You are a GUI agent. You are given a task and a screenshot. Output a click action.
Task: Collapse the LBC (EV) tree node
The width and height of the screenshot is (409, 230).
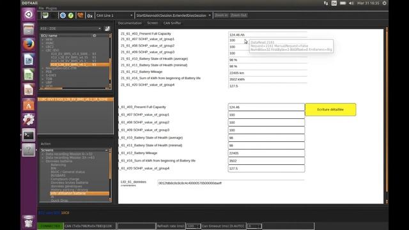pos(43,50)
